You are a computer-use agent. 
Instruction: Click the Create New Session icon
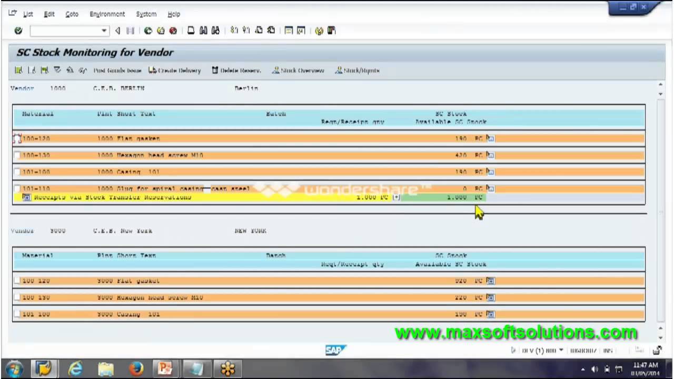(x=289, y=31)
